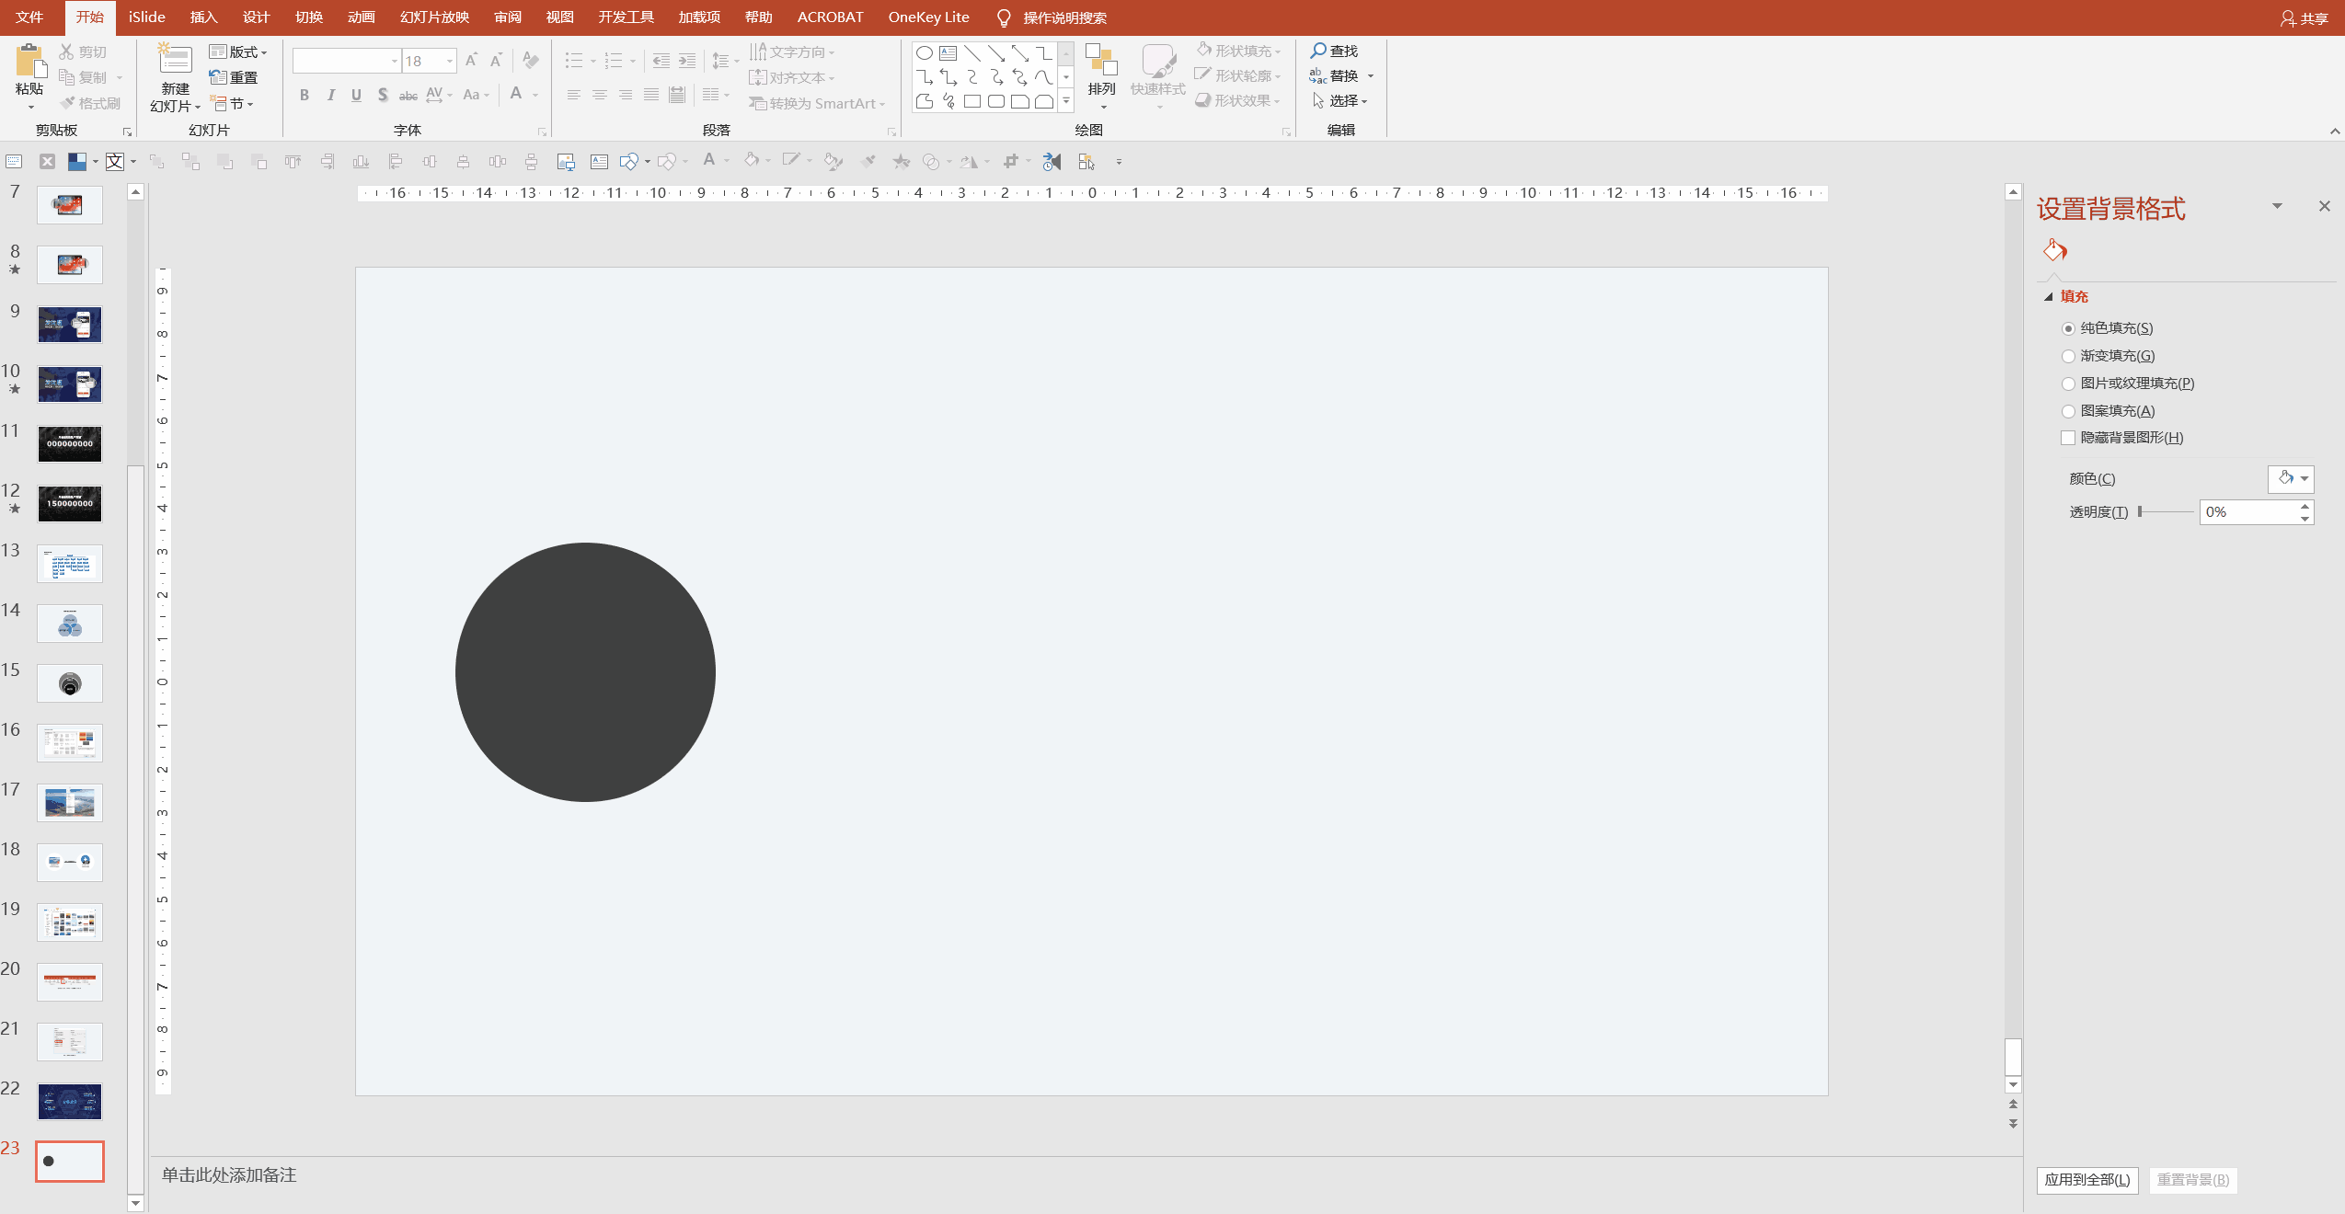Switch to the Animations (动画) tab
Image resolution: width=2345 pixels, height=1214 pixels.
(361, 17)
